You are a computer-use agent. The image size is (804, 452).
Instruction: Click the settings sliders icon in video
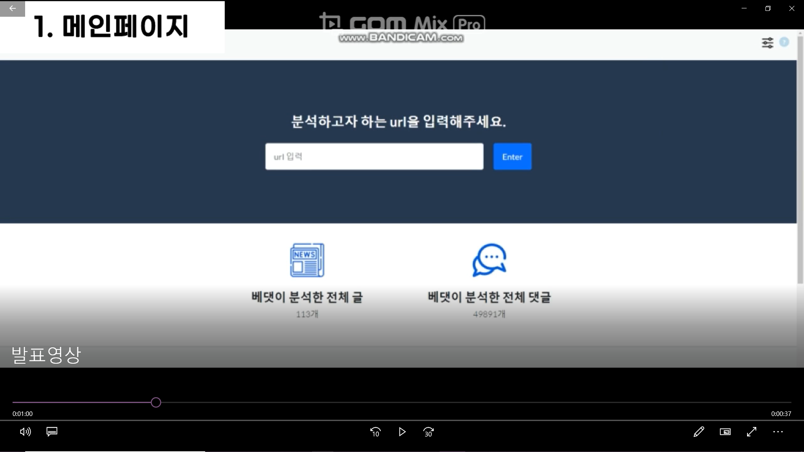click(768, 43)
